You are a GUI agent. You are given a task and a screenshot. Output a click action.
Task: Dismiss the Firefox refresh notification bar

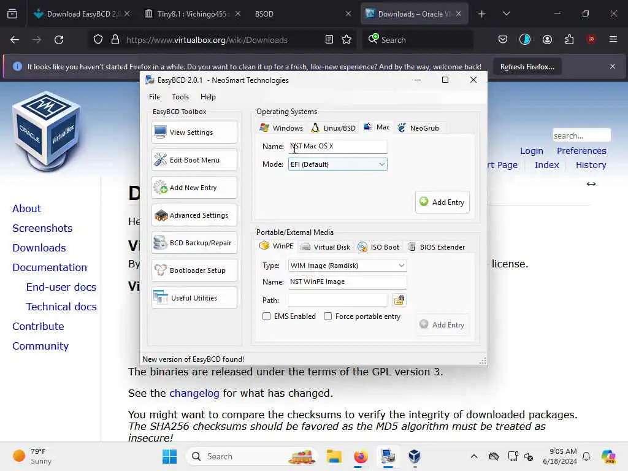click(613, 66)
